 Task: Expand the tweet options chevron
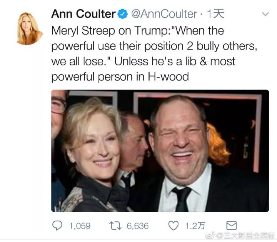(265, 14)
